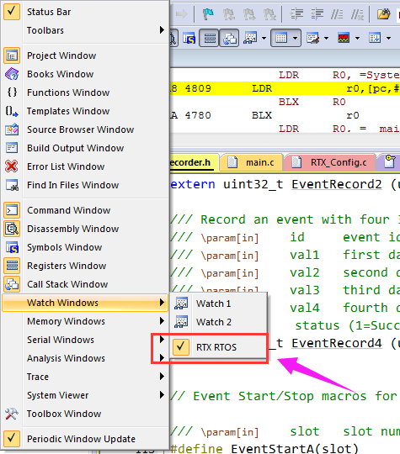Click the greyed forward navigation arrow

[x=182, y=13]
